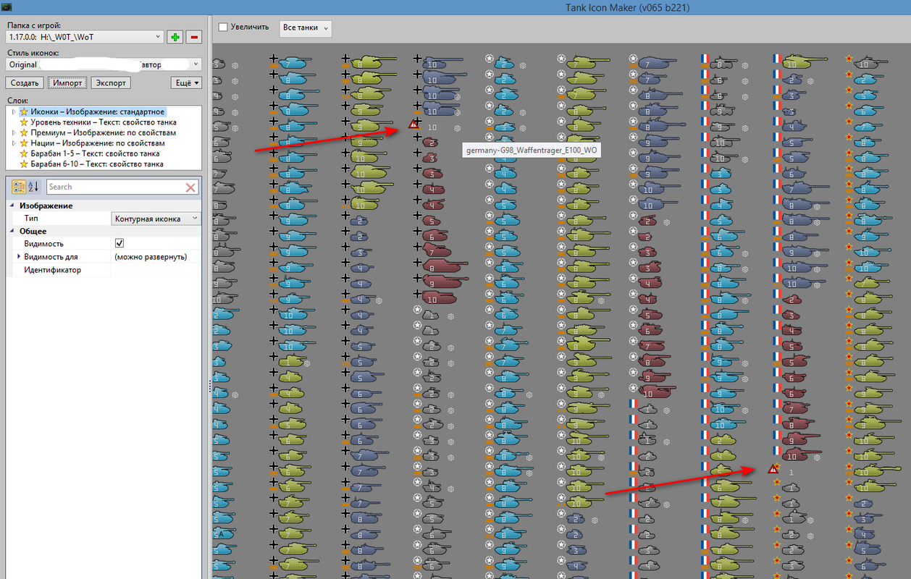Click the green plus add-folder button
911x579 pixels.
click(175, 37)
